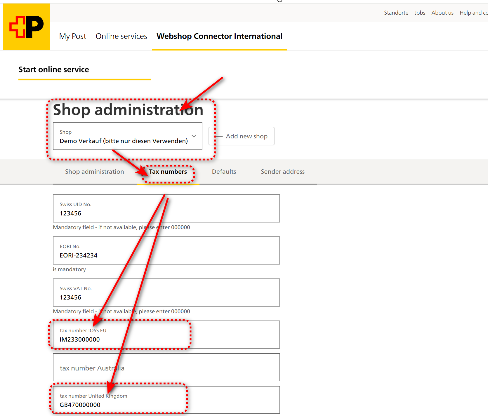Select Webshop Connector International menu item

coord(219,36)
